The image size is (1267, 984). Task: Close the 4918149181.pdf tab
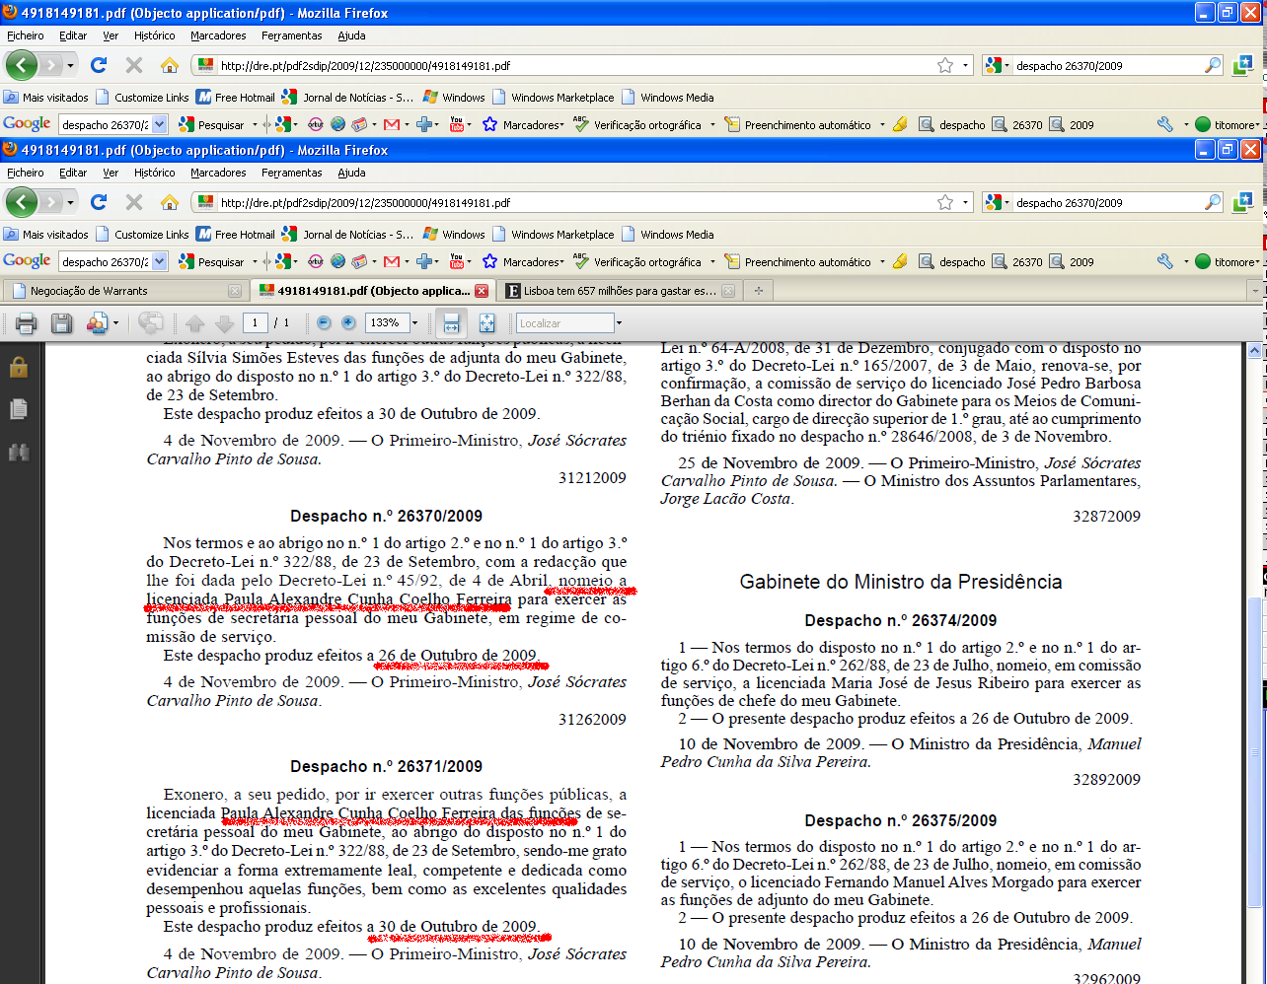(482, 291)
